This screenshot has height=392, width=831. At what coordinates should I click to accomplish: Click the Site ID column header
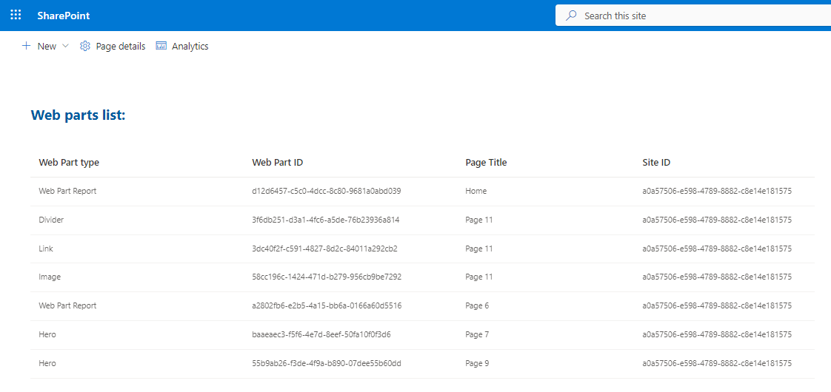[x=656, y=163]
